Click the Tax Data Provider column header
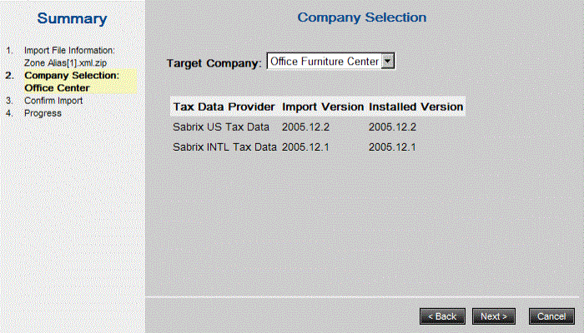The height and width of the screenshot is (333, 584). point(224,107)
